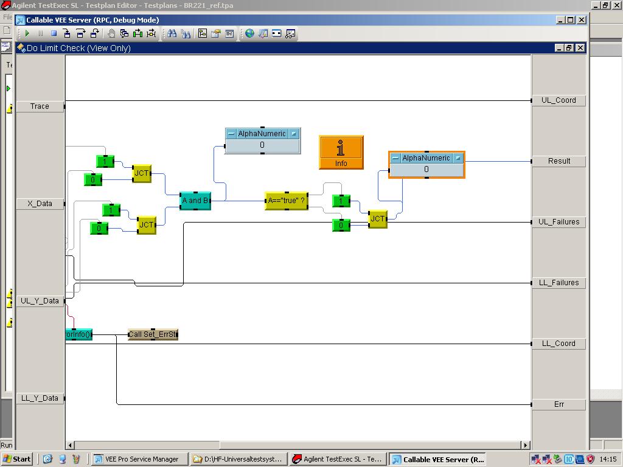Click the binoculars Find icon
The width and height of the screenshot is (623, 467).
pyautogui.click(x=172, y=33)
